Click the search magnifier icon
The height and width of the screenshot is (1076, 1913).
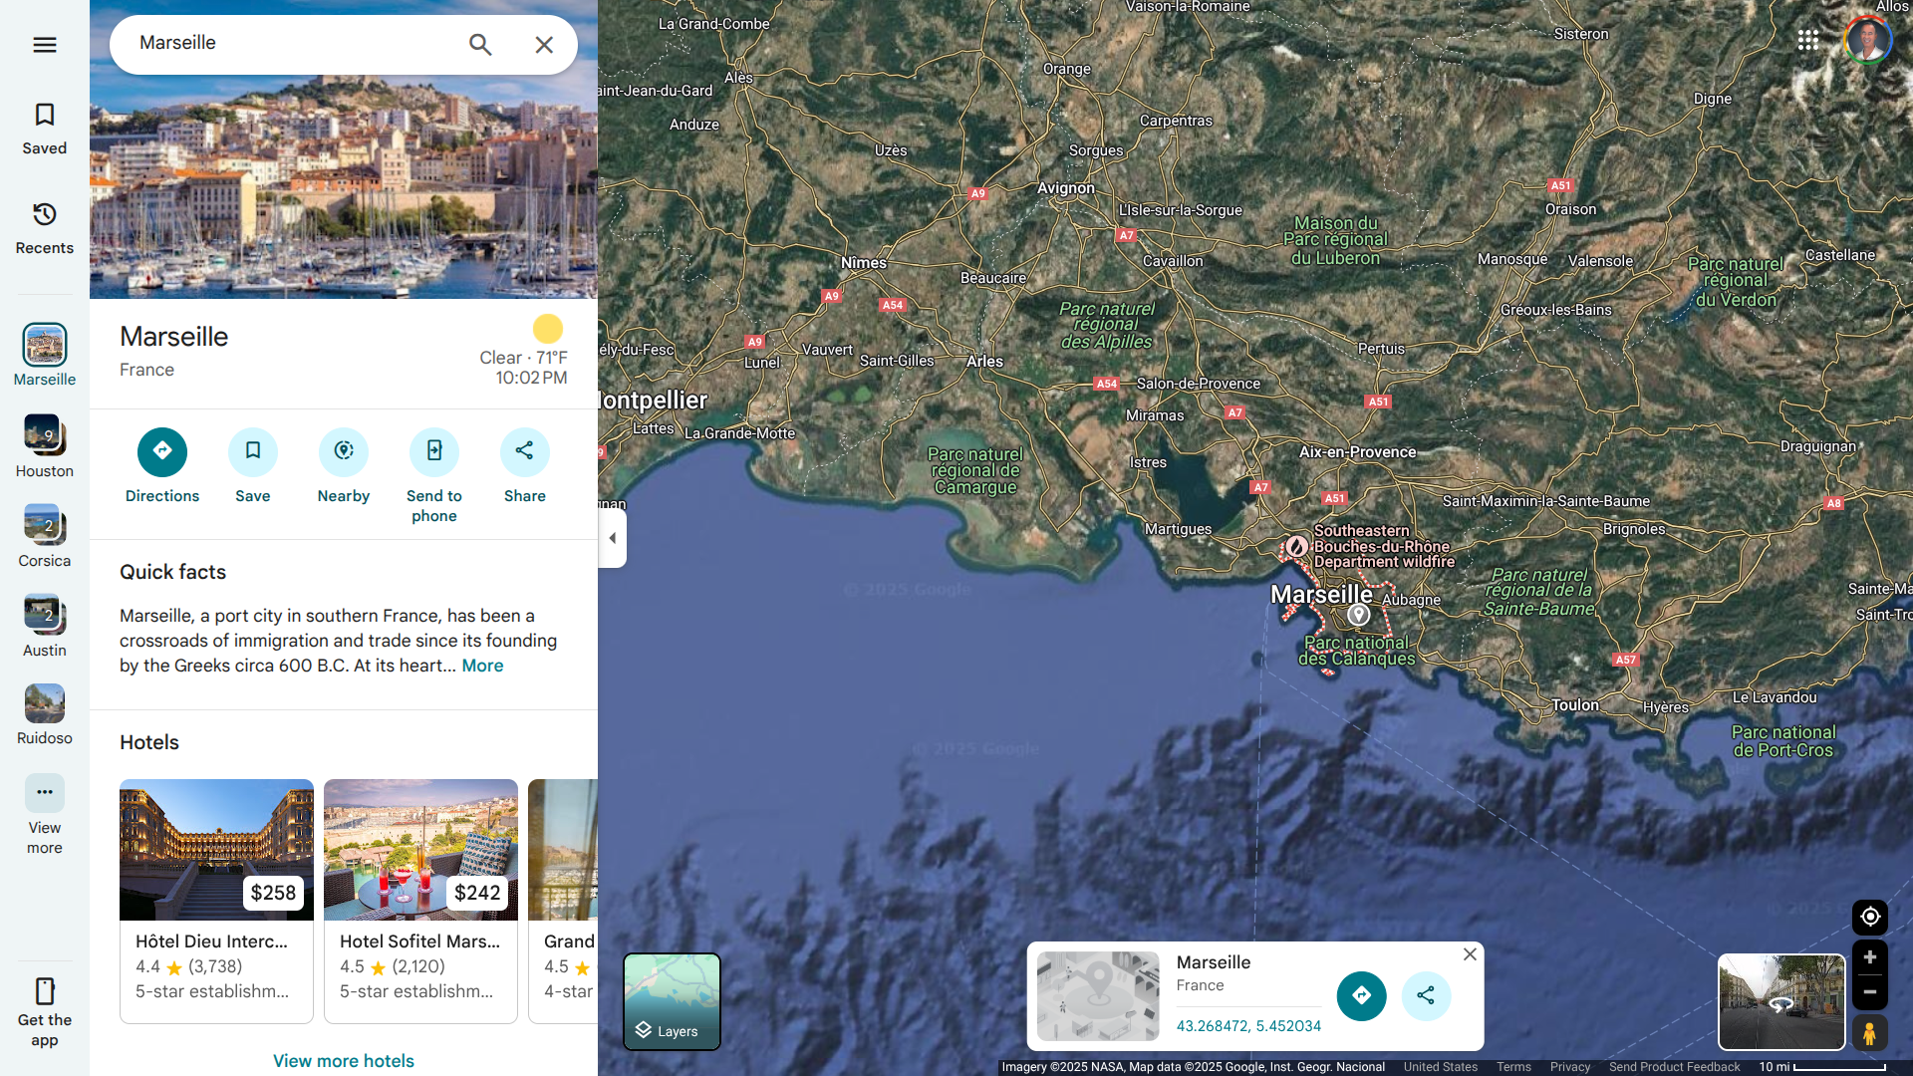point(480,45)
